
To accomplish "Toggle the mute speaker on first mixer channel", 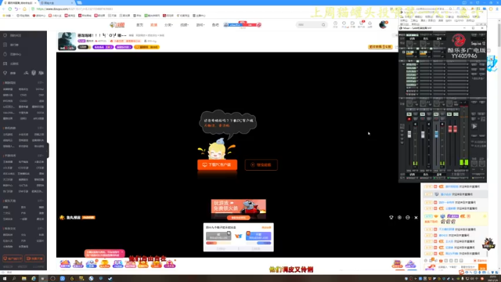I will pyautogui.click(x=415, y=124).
